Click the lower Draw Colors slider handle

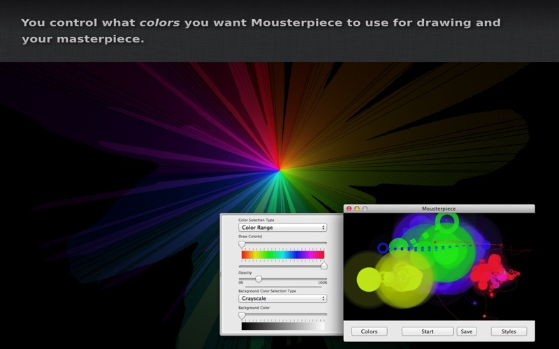click(324, 265)
